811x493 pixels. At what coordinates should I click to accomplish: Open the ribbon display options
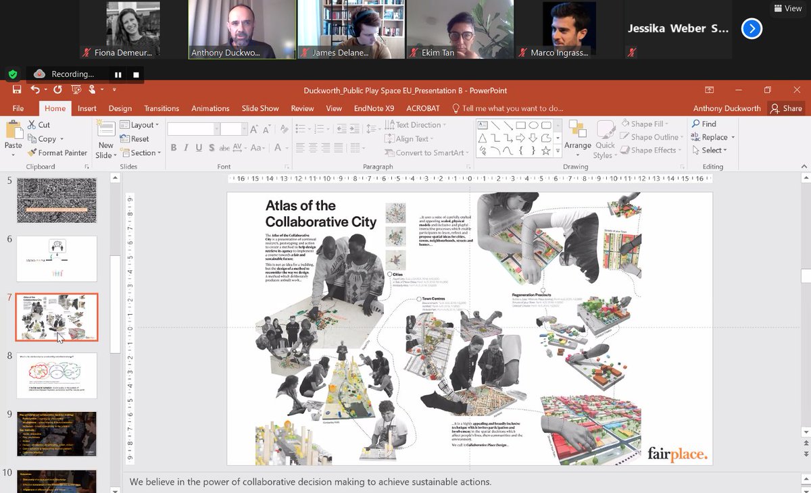[709, 90]
